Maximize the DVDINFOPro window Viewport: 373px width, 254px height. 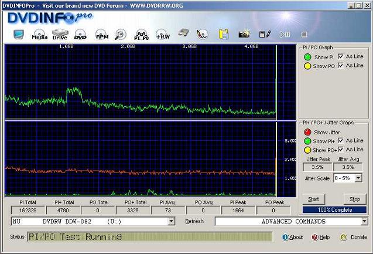pyautogui.click(x=359, y=5)
